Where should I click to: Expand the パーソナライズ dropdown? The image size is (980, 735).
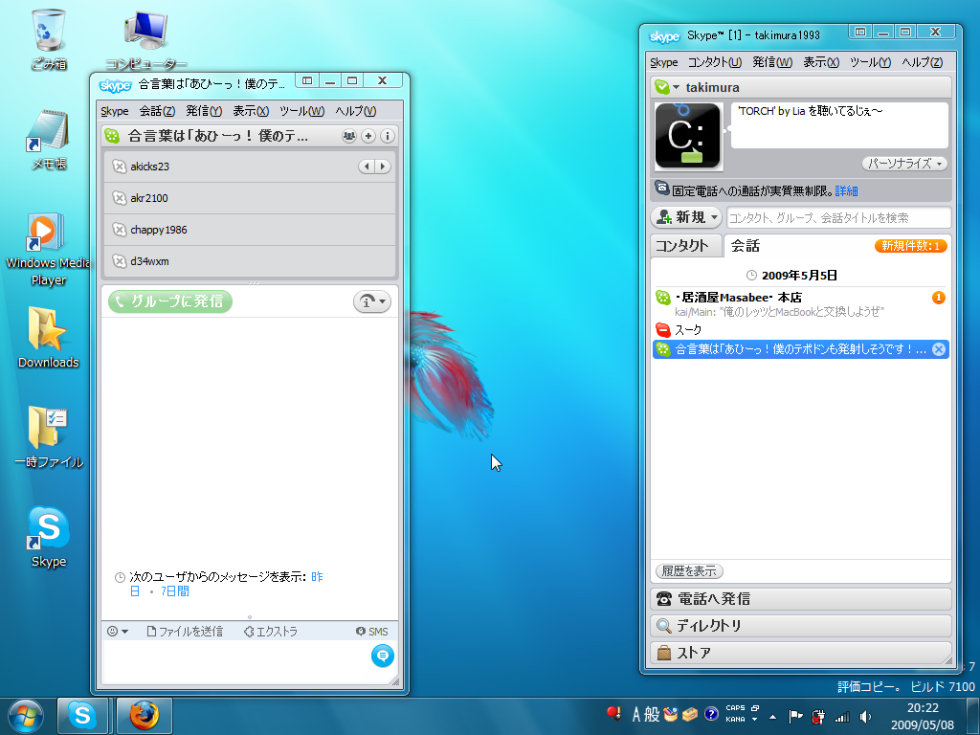click(x=904, y=163)
